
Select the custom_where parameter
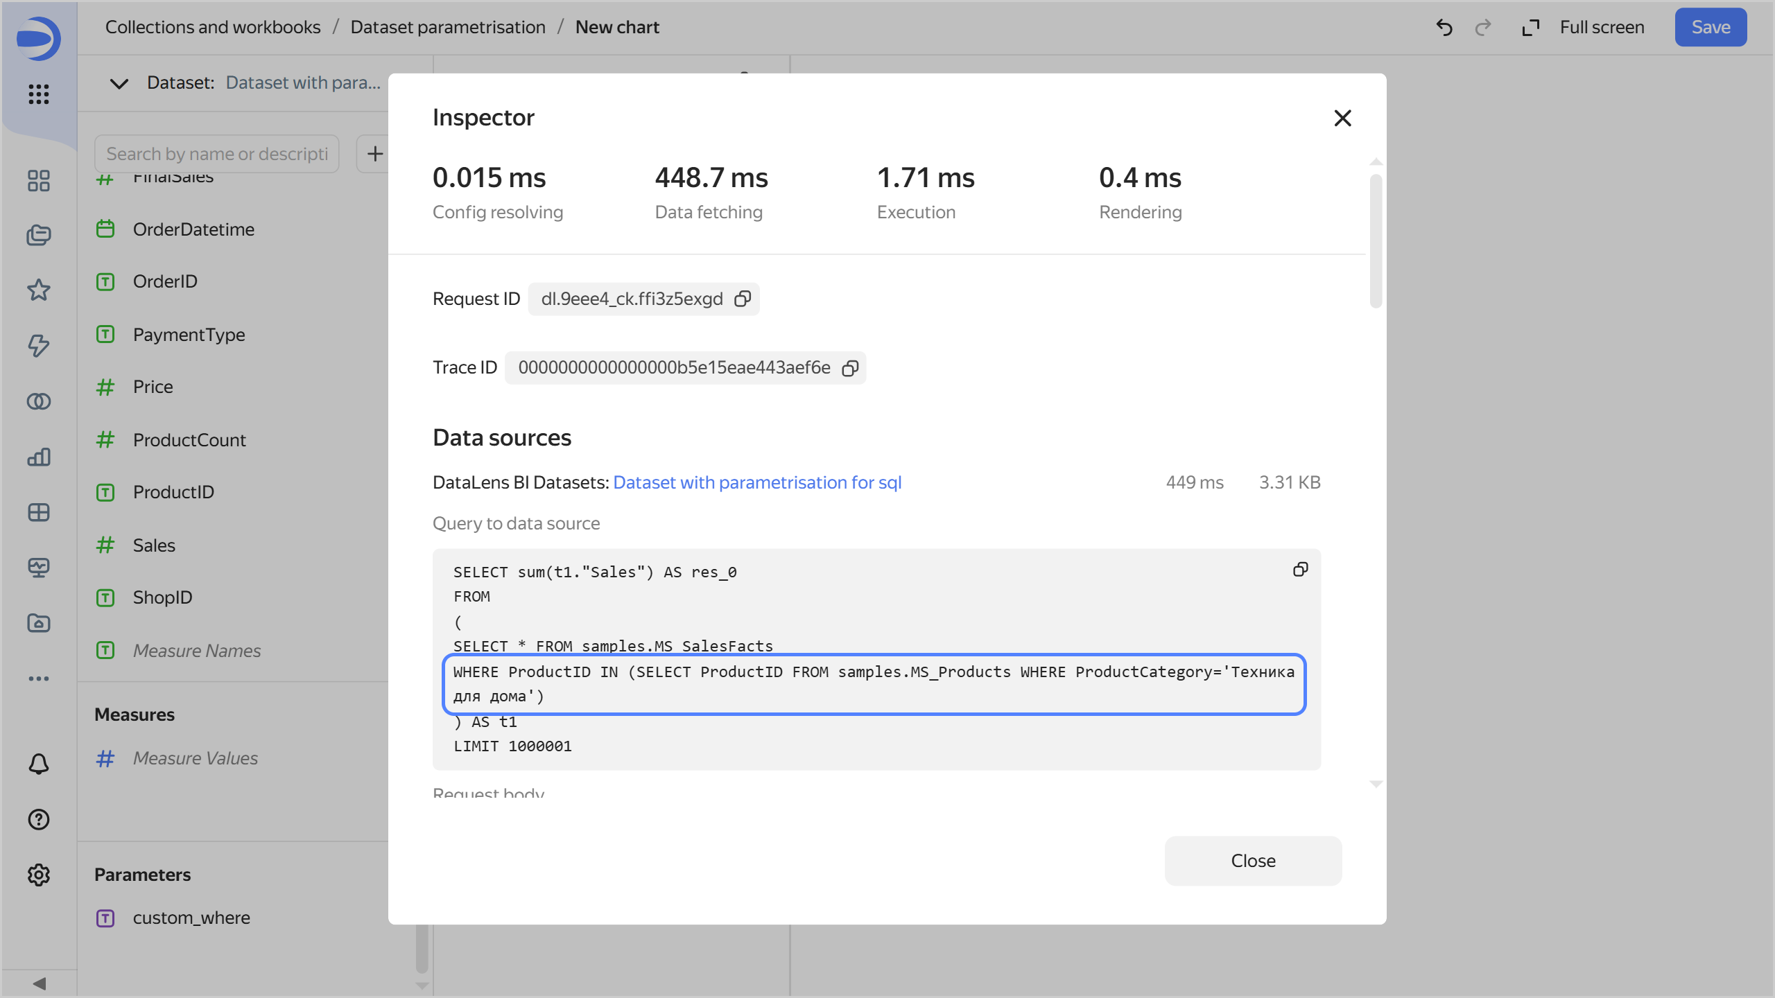pos(191,918)
